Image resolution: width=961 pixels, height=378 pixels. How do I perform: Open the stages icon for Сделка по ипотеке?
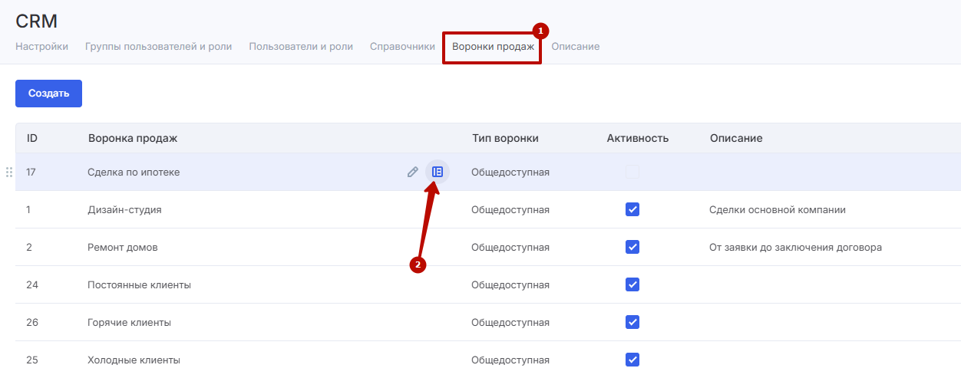tap(437, 173)
